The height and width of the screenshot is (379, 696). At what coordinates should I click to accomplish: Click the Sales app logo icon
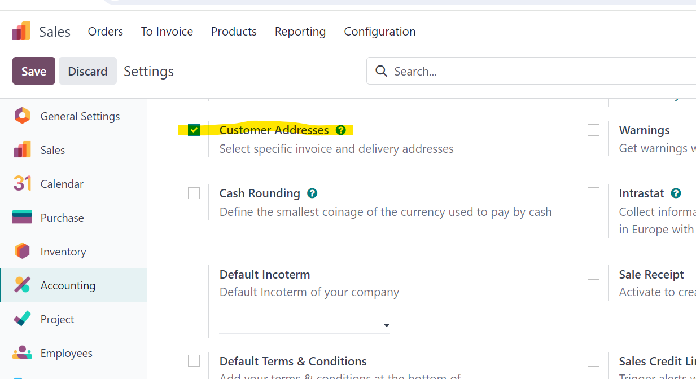21,31
